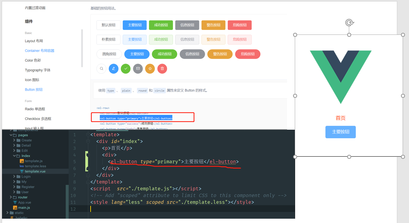The image size is (409, 223).
Task: Click the red circular delete icon button
Action: (162, 69)
